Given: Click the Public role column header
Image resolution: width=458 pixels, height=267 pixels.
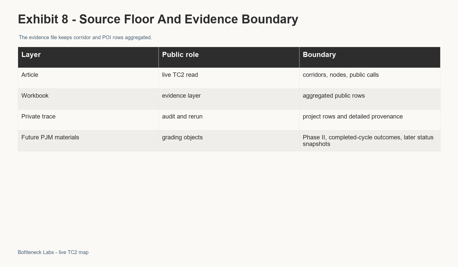Looking at the screenshot, I should coord(229,57).
